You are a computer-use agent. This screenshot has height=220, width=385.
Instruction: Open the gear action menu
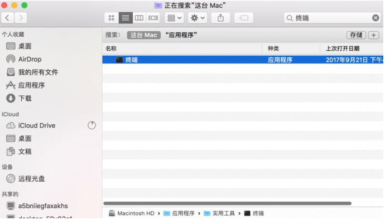(198, 18)
